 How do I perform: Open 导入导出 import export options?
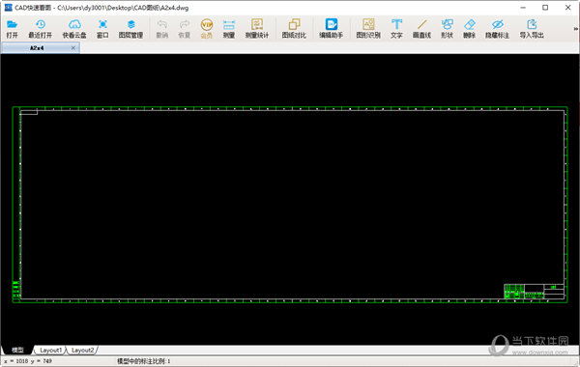tap(532, 29)
